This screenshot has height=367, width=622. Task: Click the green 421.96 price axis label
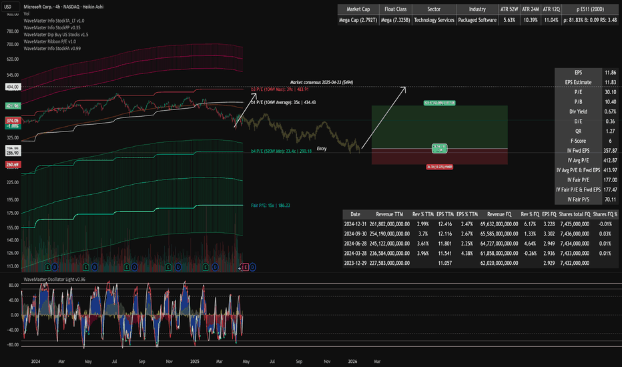(x=13, y=106)
